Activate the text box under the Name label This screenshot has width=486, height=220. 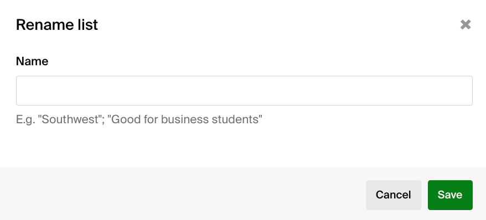pos(244,91)
